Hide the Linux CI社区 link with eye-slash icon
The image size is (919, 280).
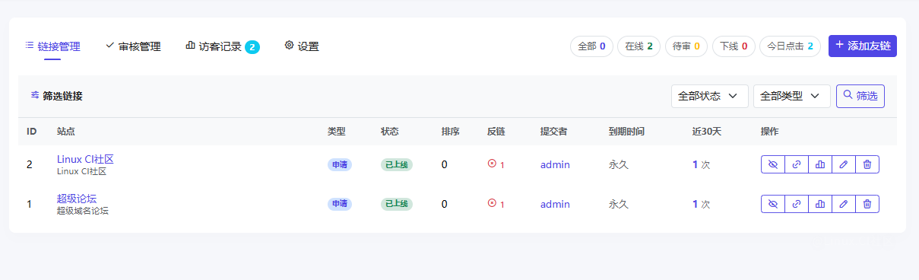tap(773, 164)
